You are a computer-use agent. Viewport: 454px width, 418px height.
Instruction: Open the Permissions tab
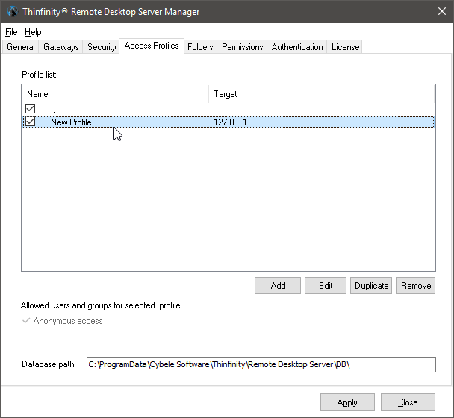(243, 47)
